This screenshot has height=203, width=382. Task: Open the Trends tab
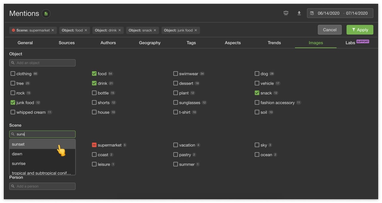coord(274,43)
